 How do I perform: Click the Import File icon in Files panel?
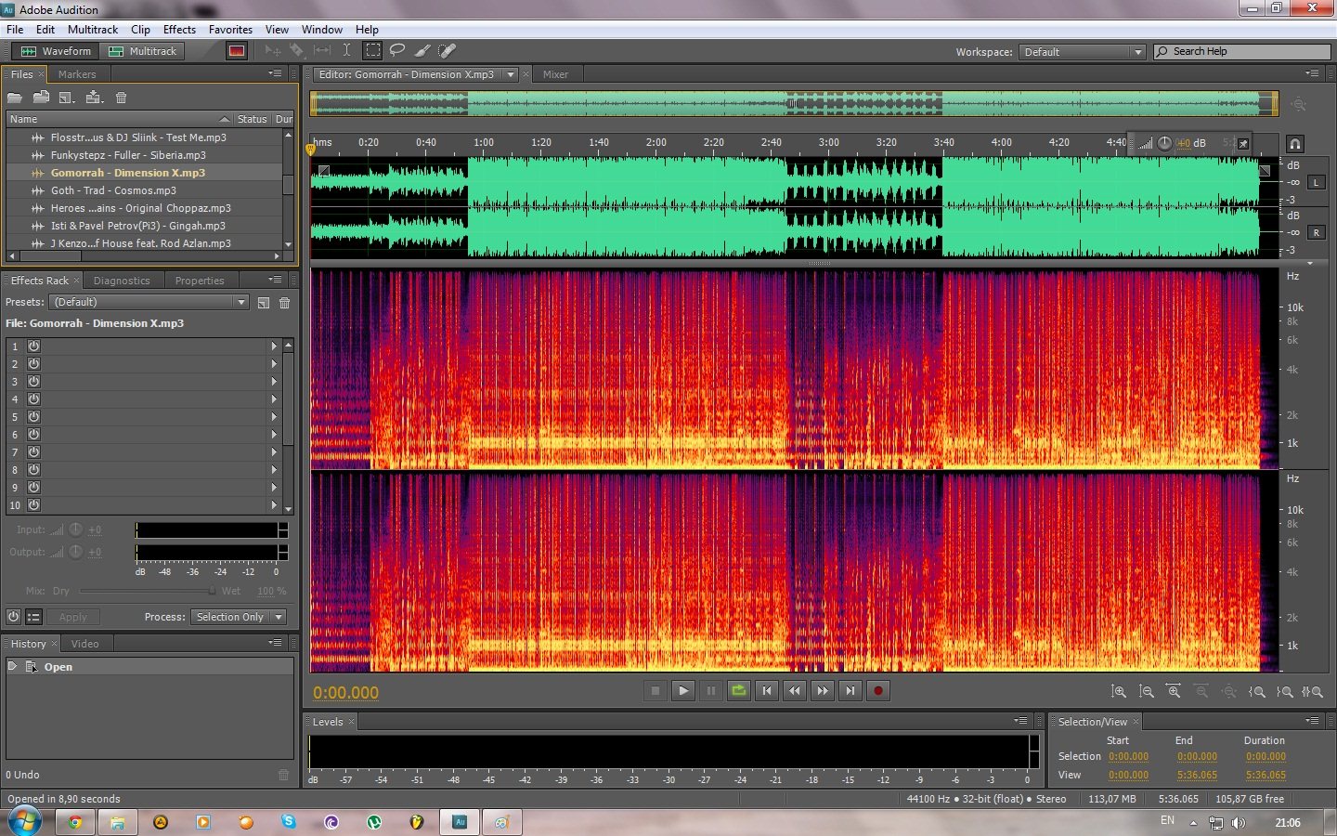click(x=41, y=98)
